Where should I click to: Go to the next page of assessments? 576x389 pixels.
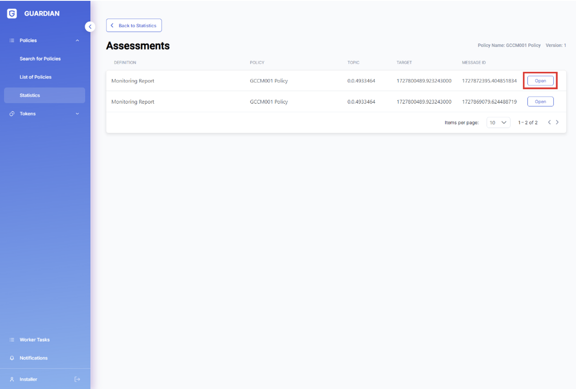click(x=557, y=122)
